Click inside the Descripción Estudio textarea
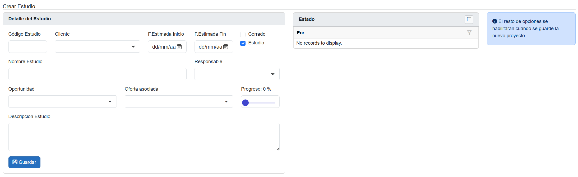 pos(144,137)
